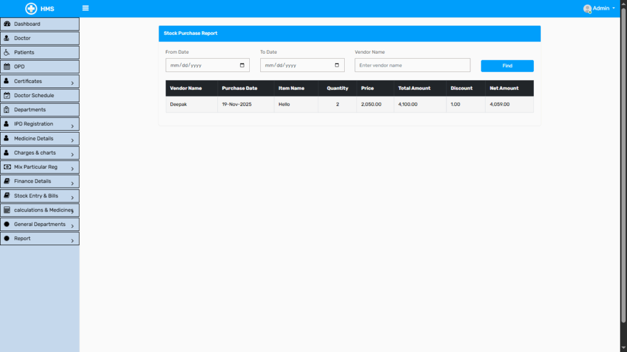Screen dimensions: 627x352
Task: Click the HMS medical cross logo icon
Action: click(x=31, y=9)
